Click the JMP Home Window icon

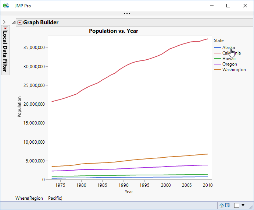(222, 205)
